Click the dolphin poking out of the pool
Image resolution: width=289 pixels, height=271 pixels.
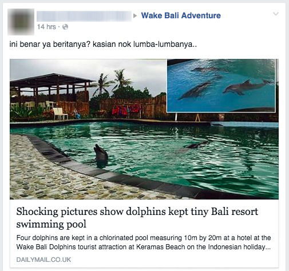[x=101, y=155]
